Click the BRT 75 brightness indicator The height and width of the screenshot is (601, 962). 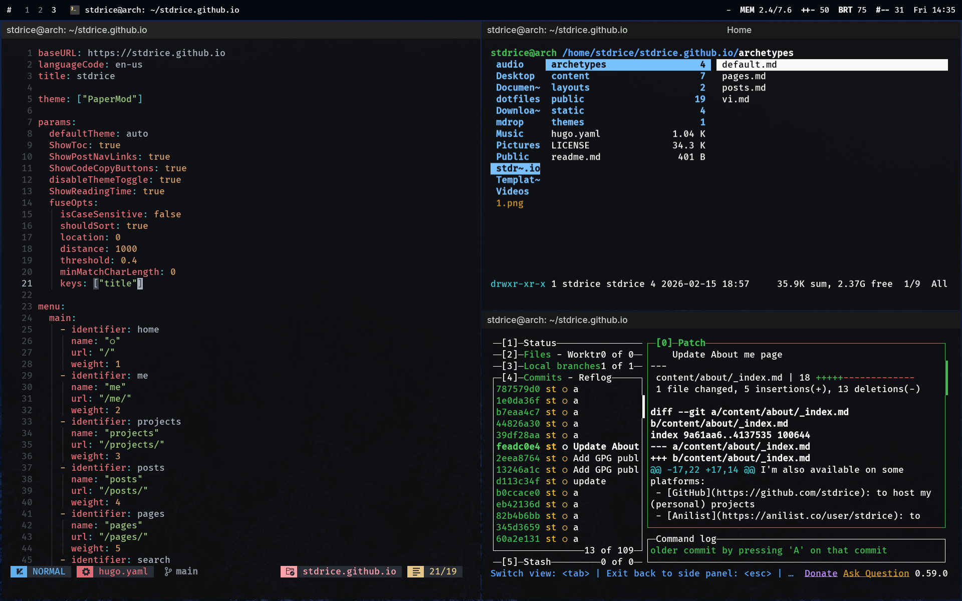pyautogui.click(x=852, y=10)
